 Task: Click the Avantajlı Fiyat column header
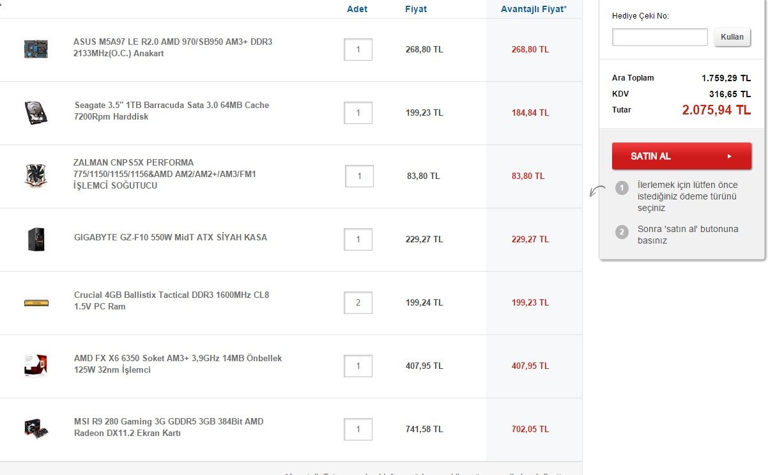pos(533,9)
